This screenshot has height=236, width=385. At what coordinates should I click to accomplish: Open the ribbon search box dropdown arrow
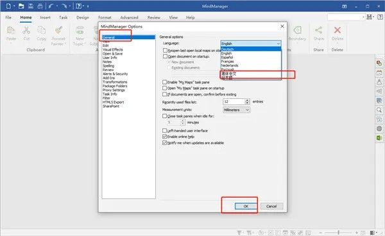363,17
